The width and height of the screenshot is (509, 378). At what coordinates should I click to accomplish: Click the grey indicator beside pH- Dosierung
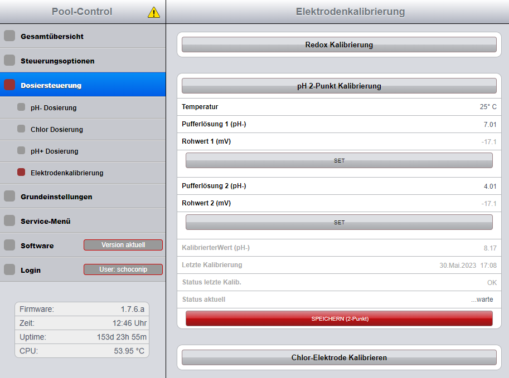pos(21,107)
